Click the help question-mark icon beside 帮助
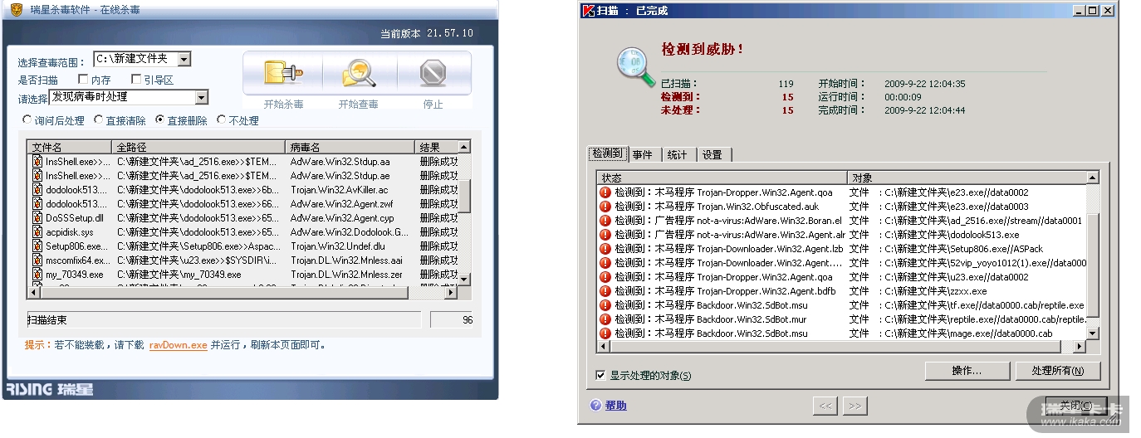 click(595, 406)
